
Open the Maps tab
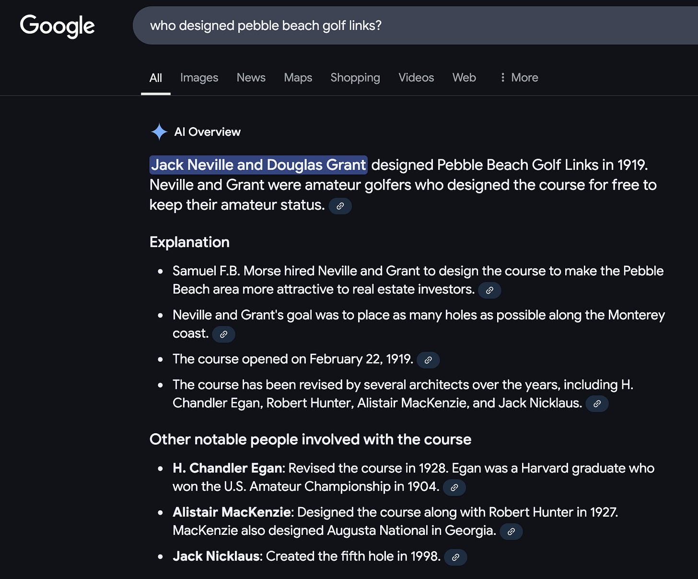298,78
